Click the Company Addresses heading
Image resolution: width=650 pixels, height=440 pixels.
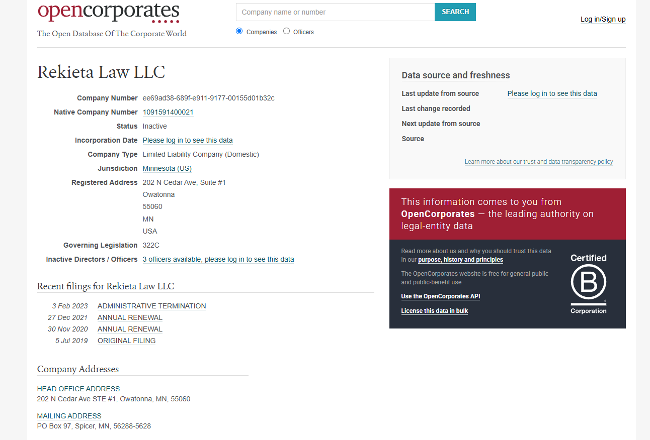tap(78, 369)
